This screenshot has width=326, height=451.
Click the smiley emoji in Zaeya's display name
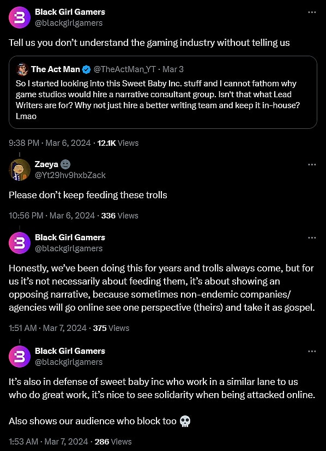(x=65, y=164)
